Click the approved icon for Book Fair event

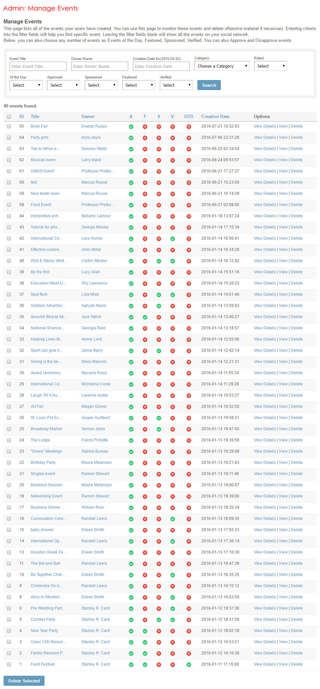(x=131, y=127)
